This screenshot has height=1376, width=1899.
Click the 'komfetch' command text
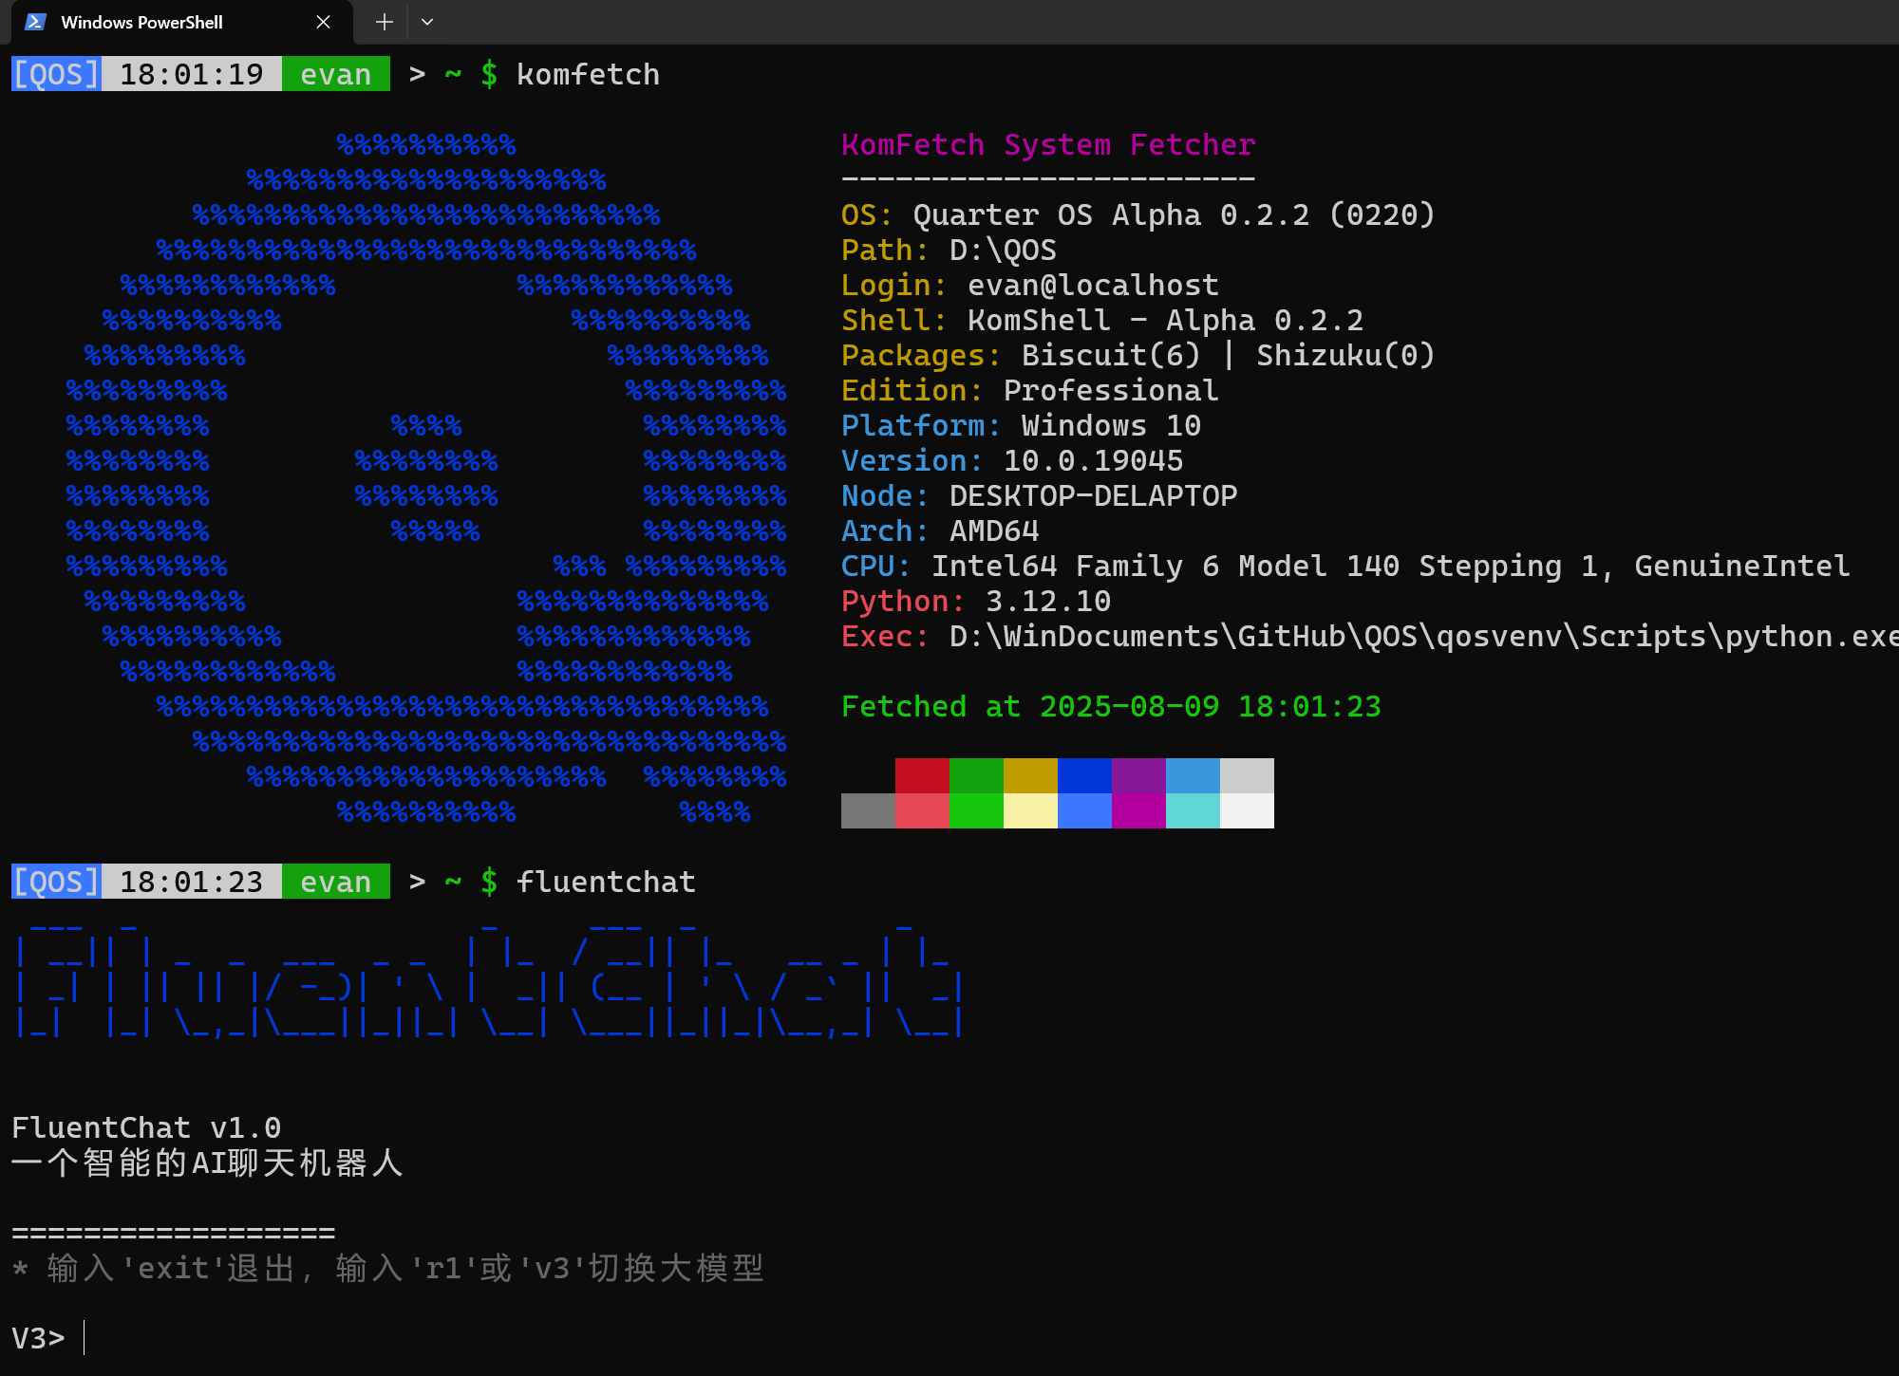[x=588, y=74]
